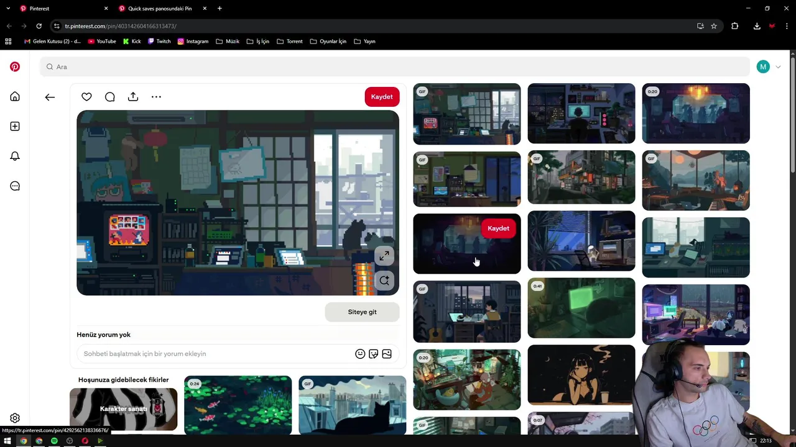Open the cat on rooftop GIF pin
The image size is (796, 447).
[352, 405]
